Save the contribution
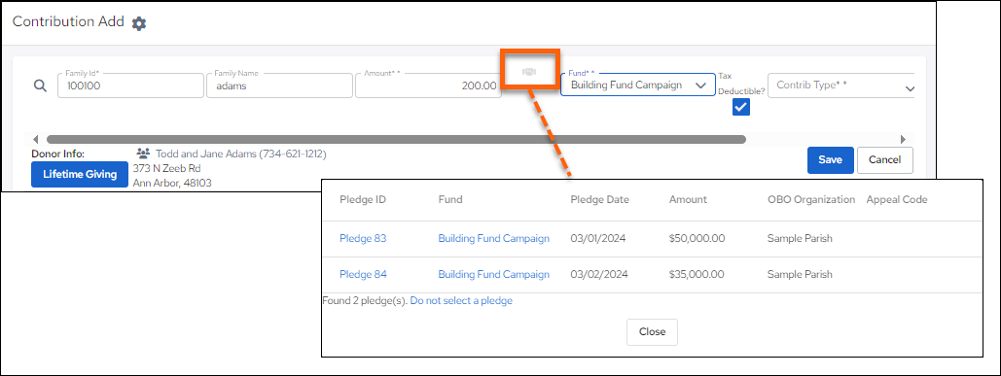1001x376 pixels. pos(830,160)
